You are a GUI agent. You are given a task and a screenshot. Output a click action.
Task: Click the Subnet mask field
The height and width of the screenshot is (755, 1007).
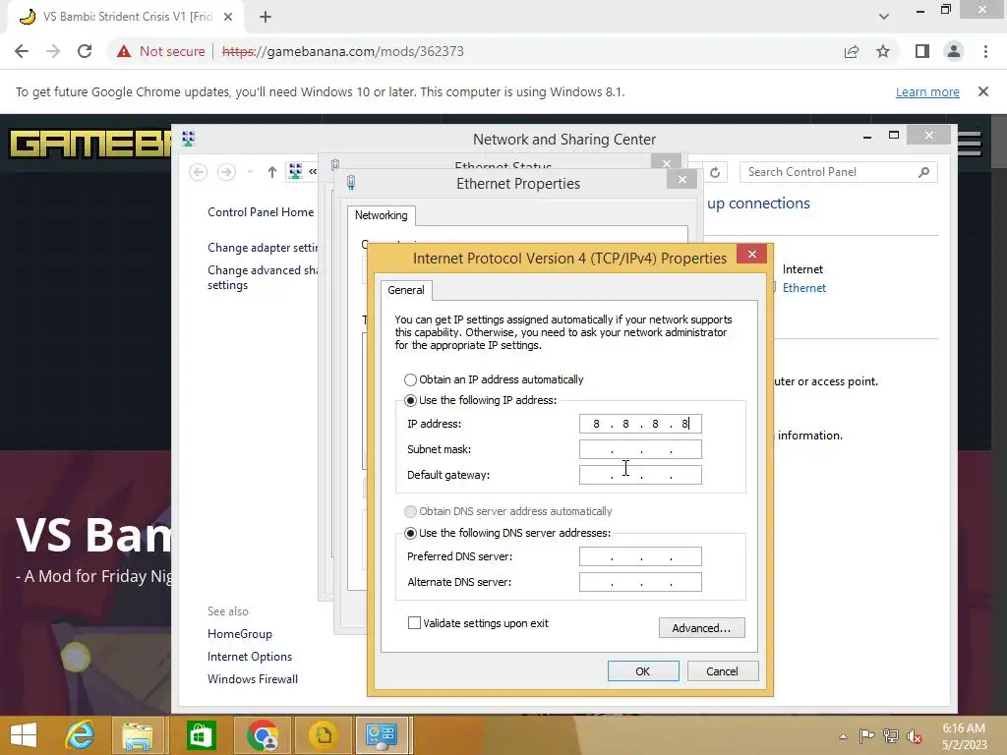(x=640, y=449)
